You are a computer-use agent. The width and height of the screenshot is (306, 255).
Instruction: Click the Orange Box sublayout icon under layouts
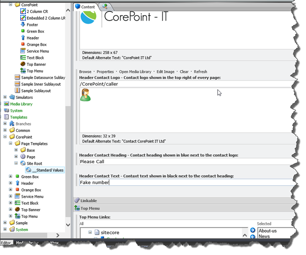(23, 44)
